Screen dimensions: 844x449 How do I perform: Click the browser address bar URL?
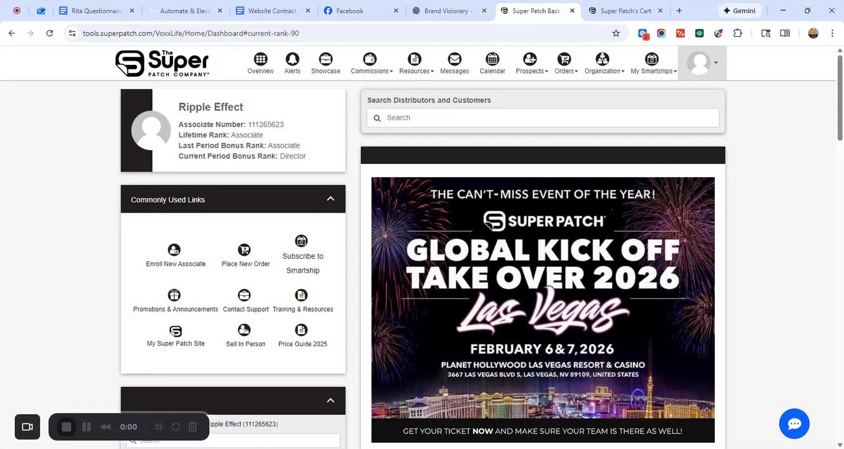[x=190, y=33]
